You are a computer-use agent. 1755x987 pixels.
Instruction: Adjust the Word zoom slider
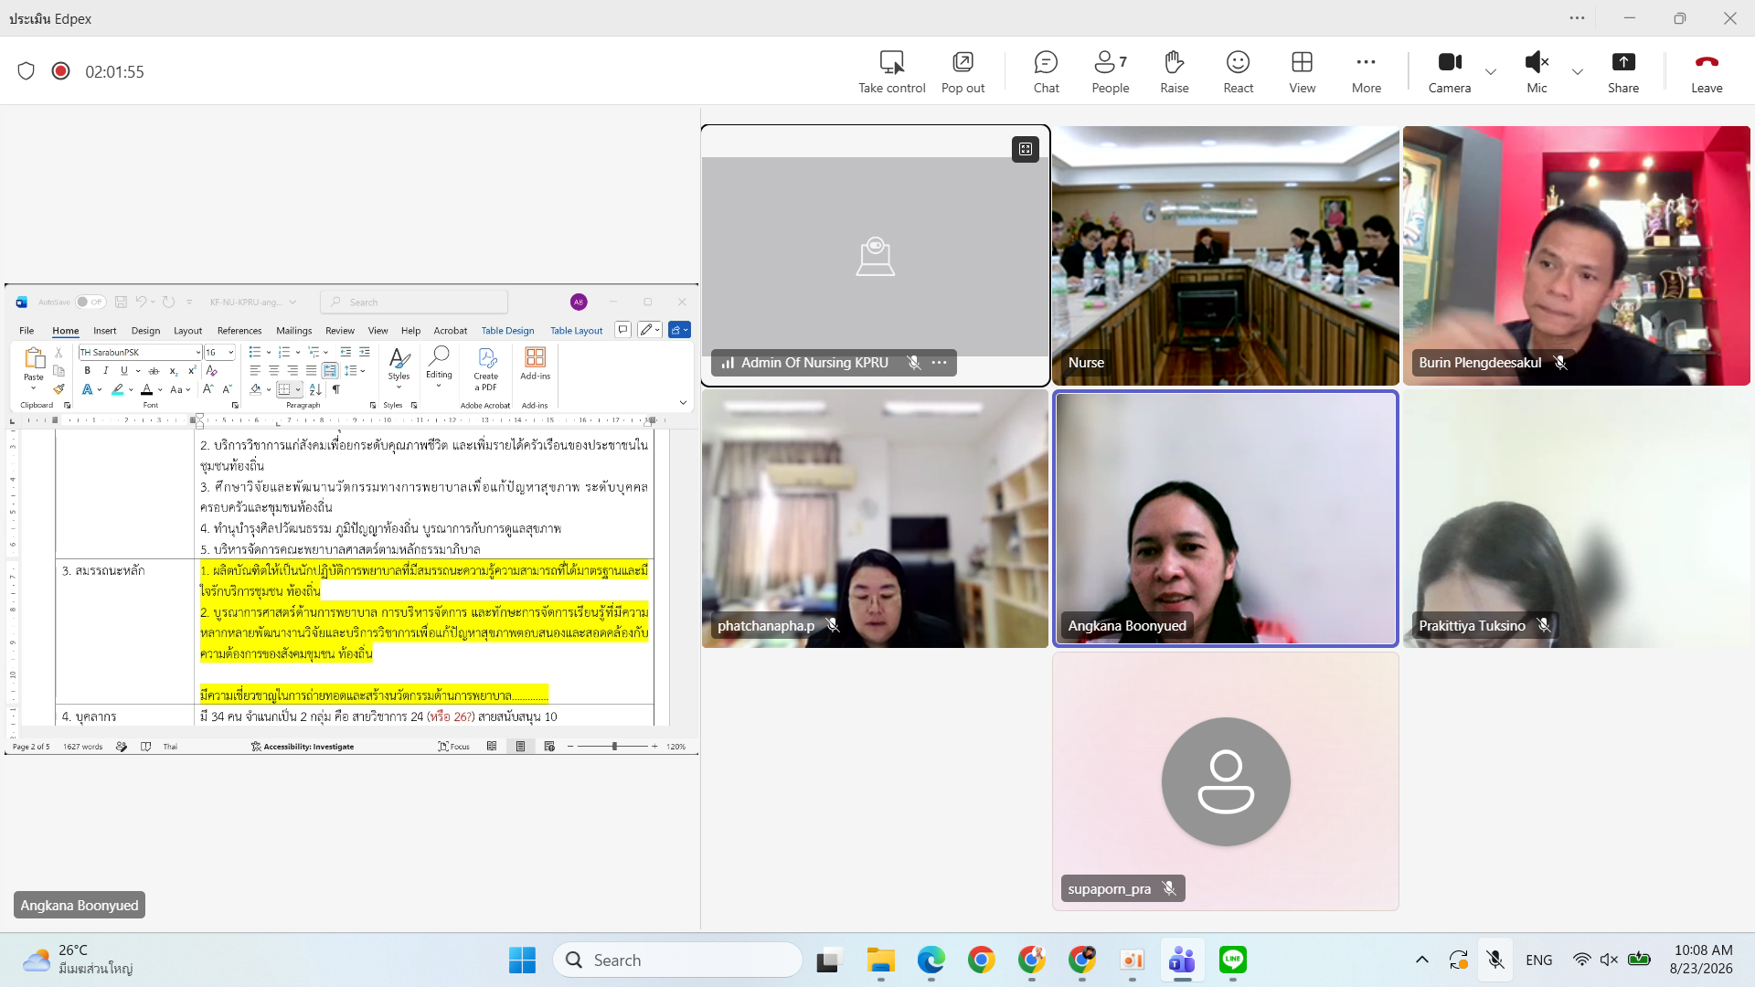[614, 747]
